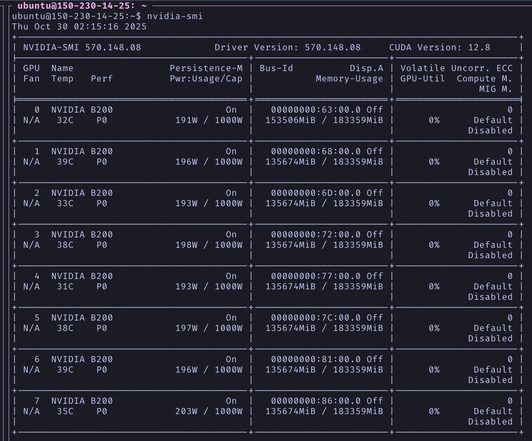Click GPU 5's "38C" temperature
This screenshot has height=441, width=532.
click(x=65, y=328)
